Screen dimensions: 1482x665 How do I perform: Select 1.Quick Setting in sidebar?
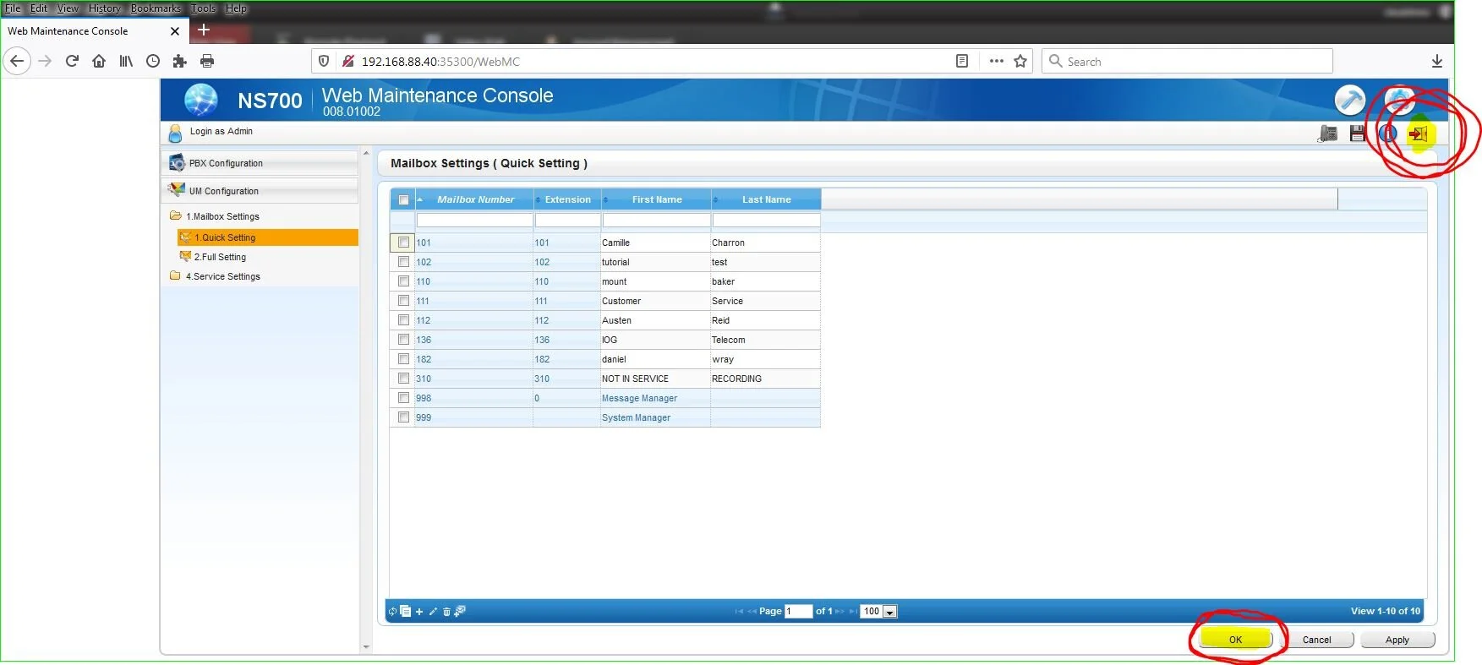[268, 237]
